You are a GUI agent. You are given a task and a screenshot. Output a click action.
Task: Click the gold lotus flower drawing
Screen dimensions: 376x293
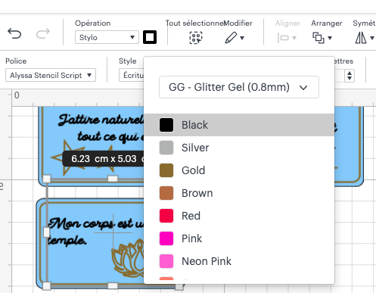pos(128,257)
